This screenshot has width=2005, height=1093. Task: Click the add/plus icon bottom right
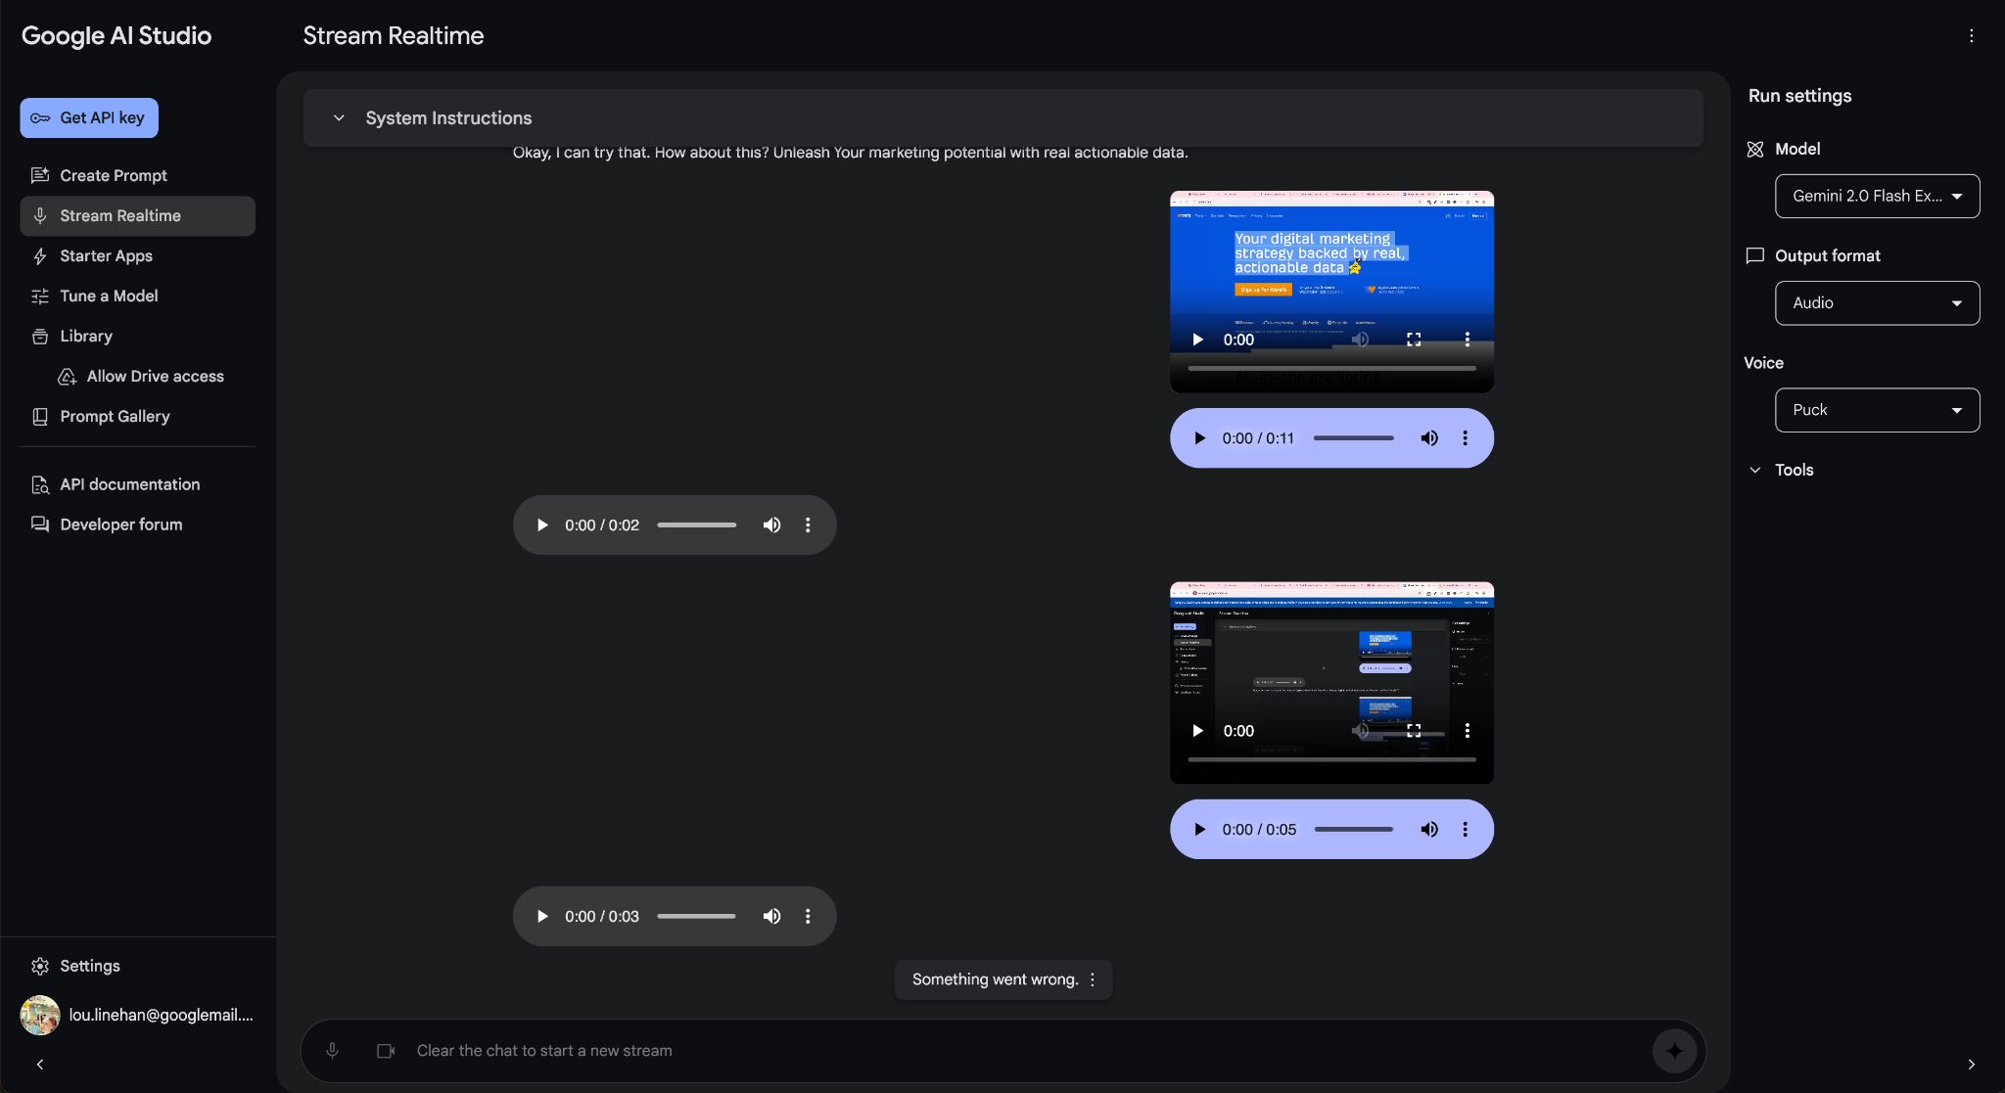pyautogui.click(x=1674, y=1050)
